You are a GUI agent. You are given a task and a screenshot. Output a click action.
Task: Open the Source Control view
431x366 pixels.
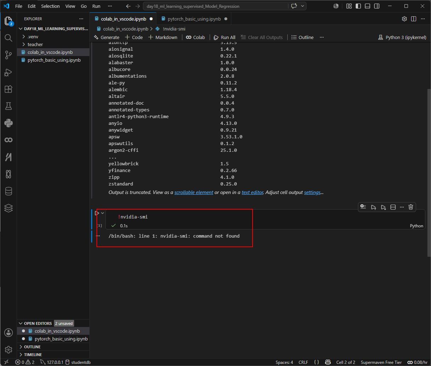(x=9, y=55)
